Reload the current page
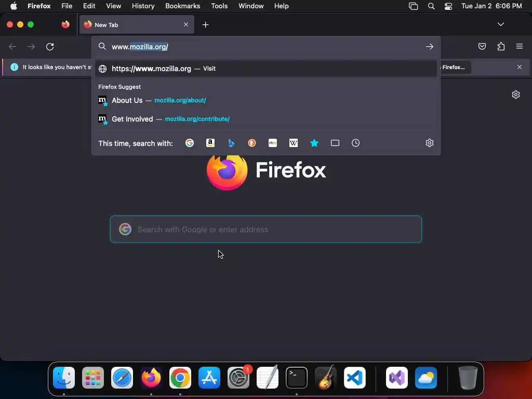This screenshot has width=532, height=399. [x=50, y=46]
